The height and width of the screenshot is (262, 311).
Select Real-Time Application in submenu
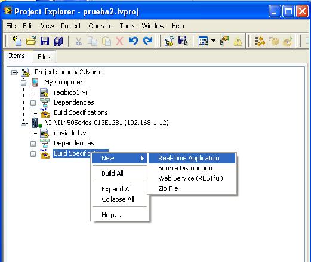192,158
